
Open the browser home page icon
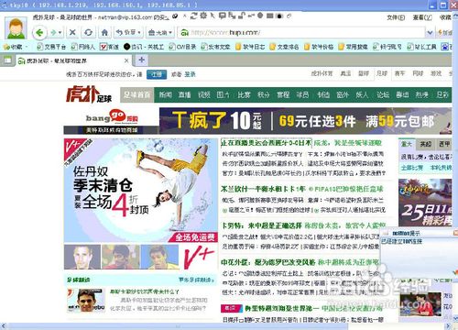click(x=104, y=32)
